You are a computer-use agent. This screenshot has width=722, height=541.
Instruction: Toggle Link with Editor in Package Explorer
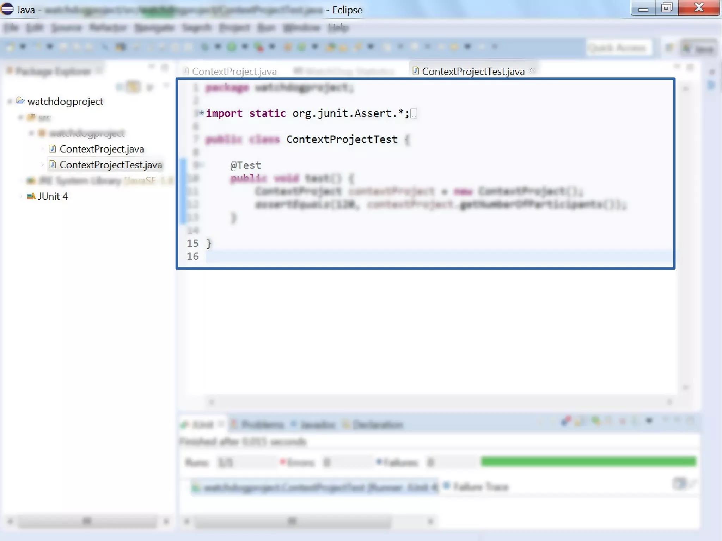click(x=133, y=87)
